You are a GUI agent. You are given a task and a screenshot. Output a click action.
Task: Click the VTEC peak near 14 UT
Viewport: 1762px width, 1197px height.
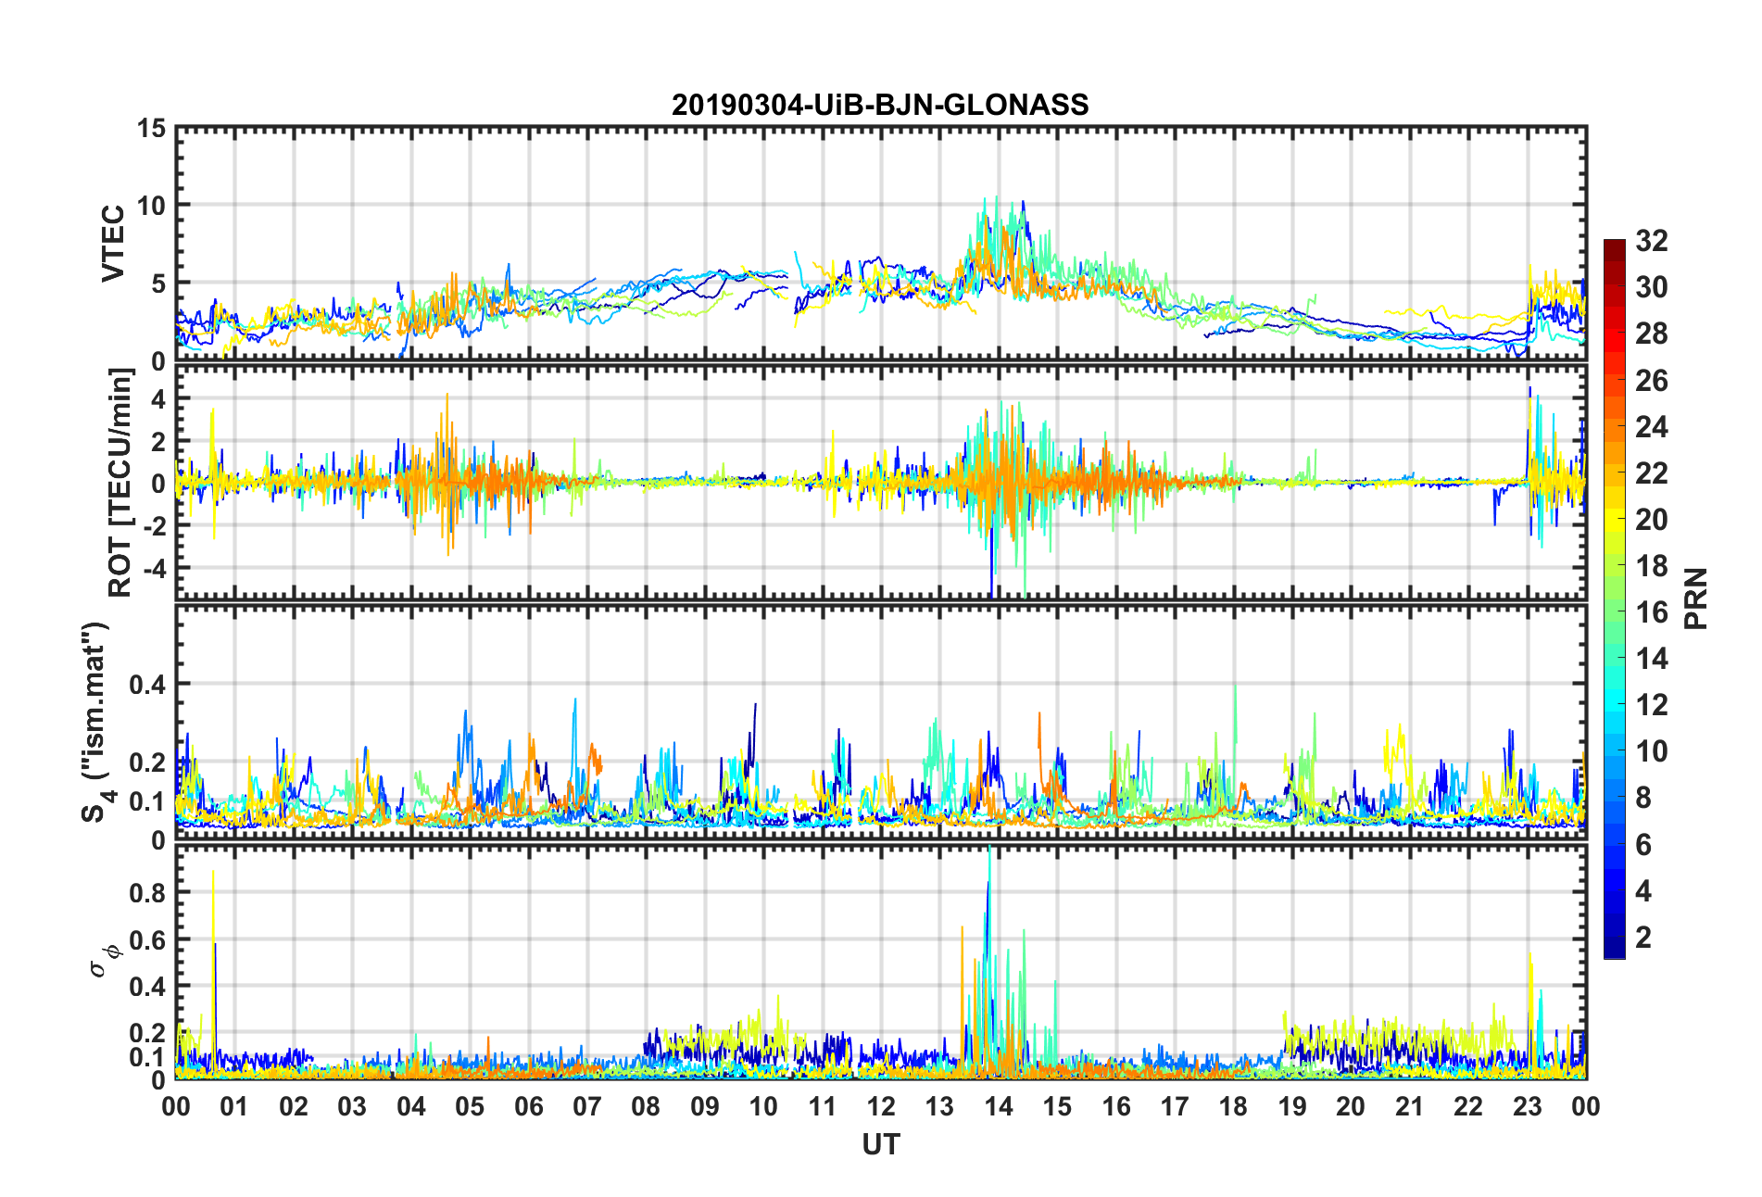[997, 196]
